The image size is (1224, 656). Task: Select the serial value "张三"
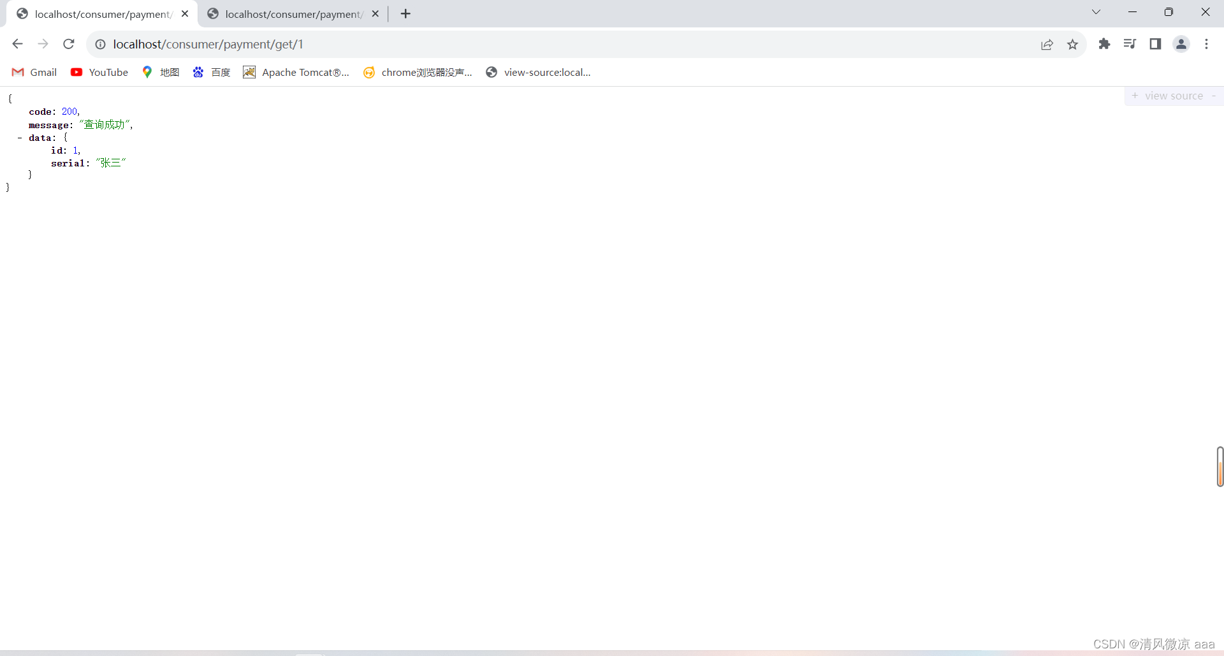pos(110,163)
